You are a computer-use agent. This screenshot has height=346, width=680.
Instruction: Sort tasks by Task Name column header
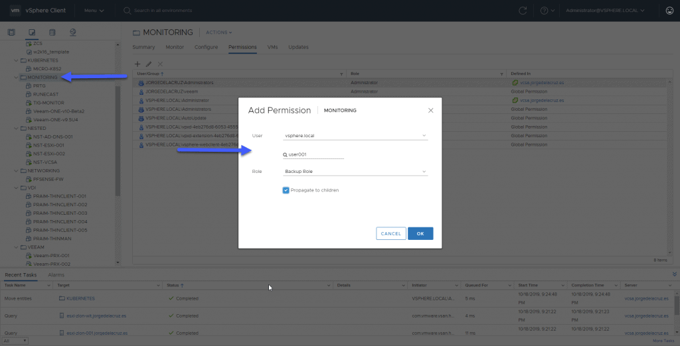[15, 286]
